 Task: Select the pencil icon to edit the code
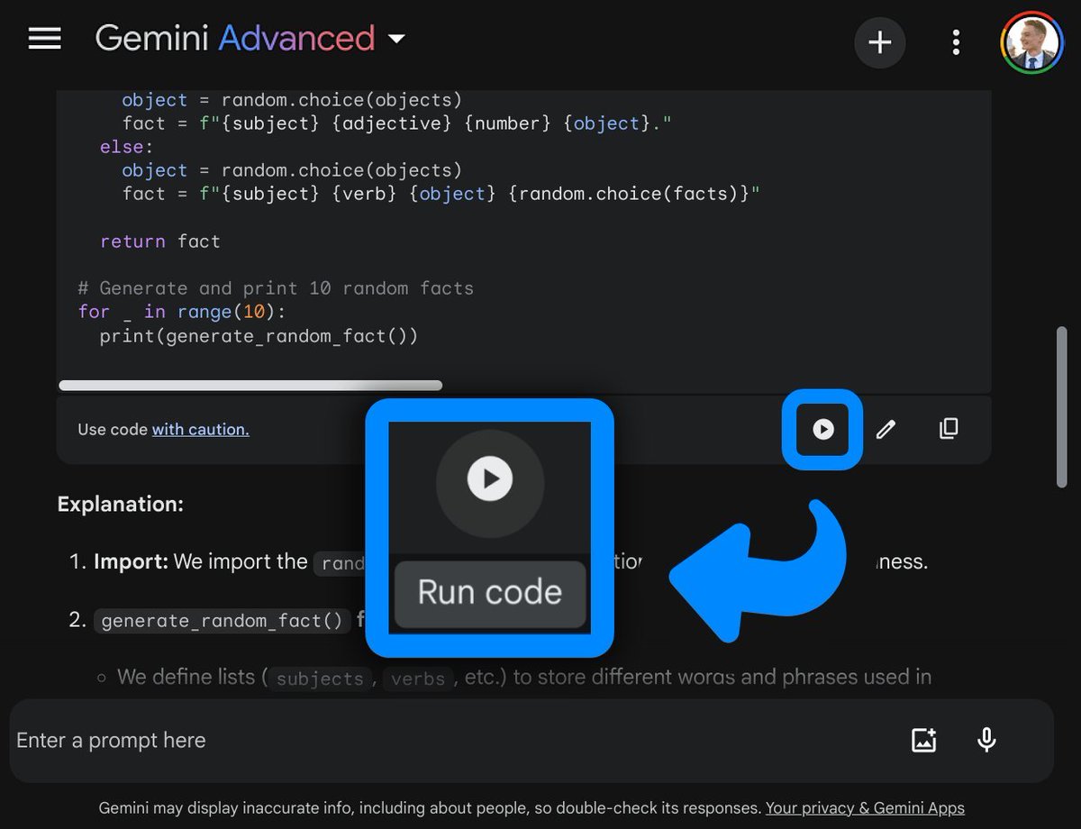click(x=885, y=430)
